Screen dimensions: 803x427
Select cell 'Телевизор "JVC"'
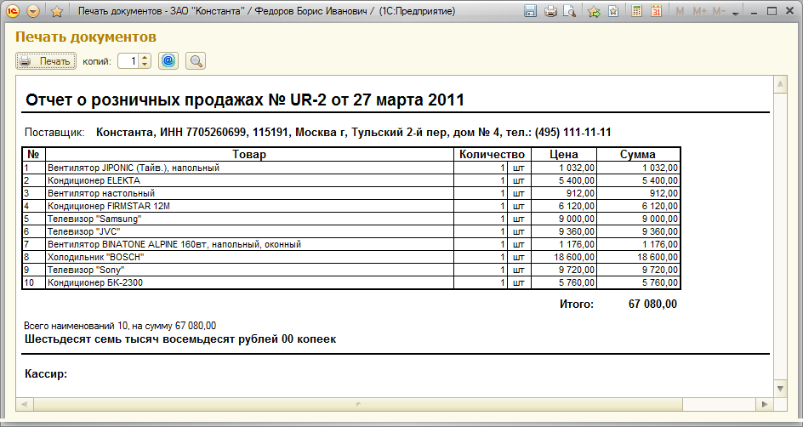pyautogui.click(x=249, y=231)
